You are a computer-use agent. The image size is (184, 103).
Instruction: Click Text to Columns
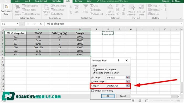[x=110, y=10]
